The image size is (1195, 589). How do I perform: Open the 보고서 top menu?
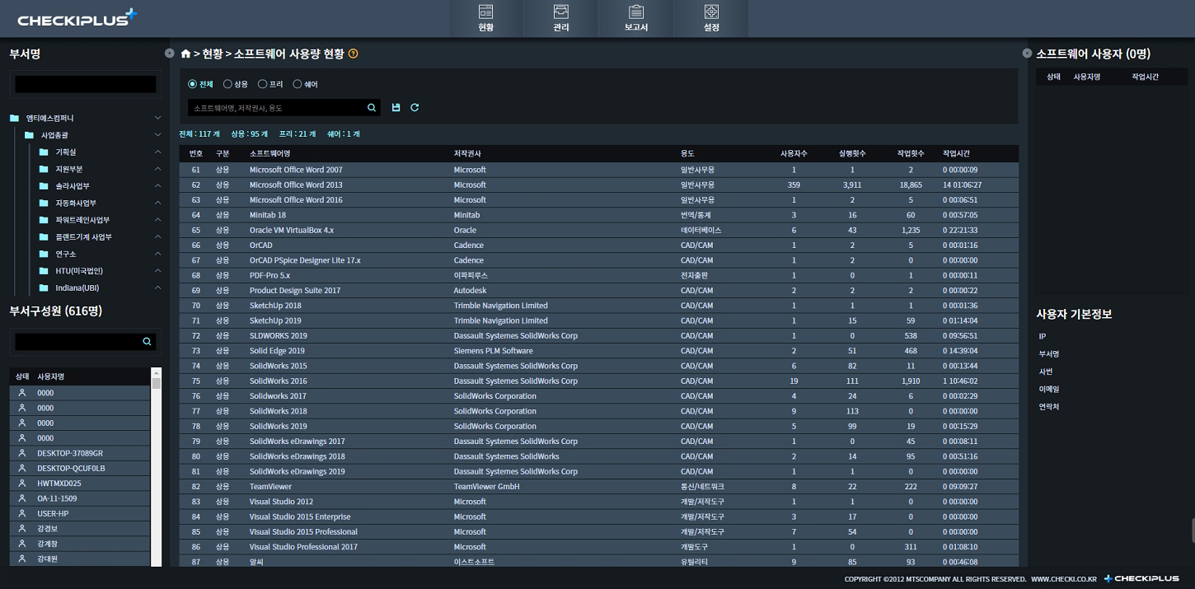pyautogui.click(x=636, y=18)
